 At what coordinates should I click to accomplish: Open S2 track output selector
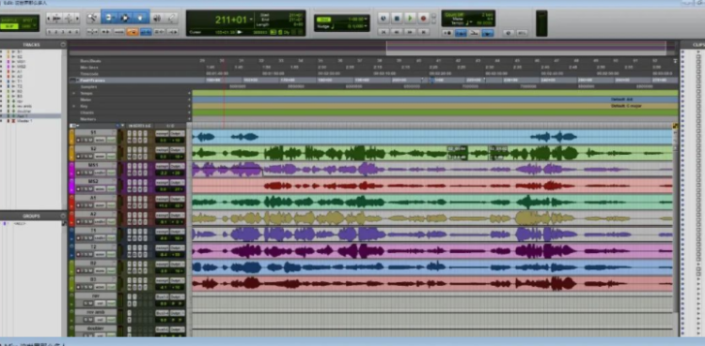178,149
